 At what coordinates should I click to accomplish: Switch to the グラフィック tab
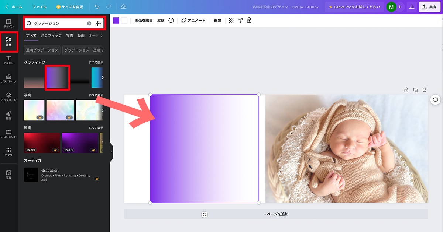coord(51,35)
